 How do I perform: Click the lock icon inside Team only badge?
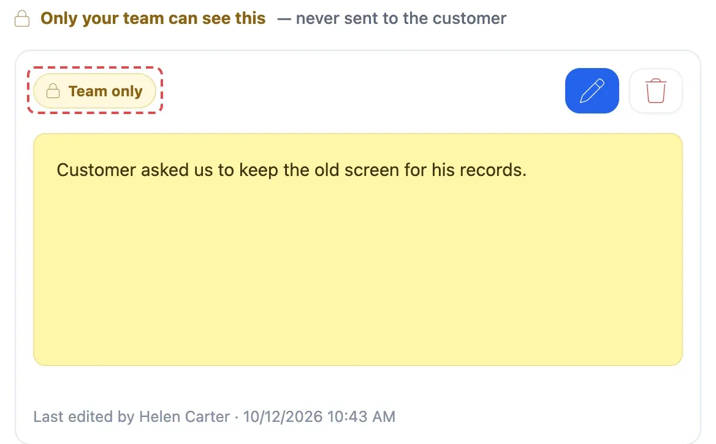pyautogui.click(x=53, y=91)
